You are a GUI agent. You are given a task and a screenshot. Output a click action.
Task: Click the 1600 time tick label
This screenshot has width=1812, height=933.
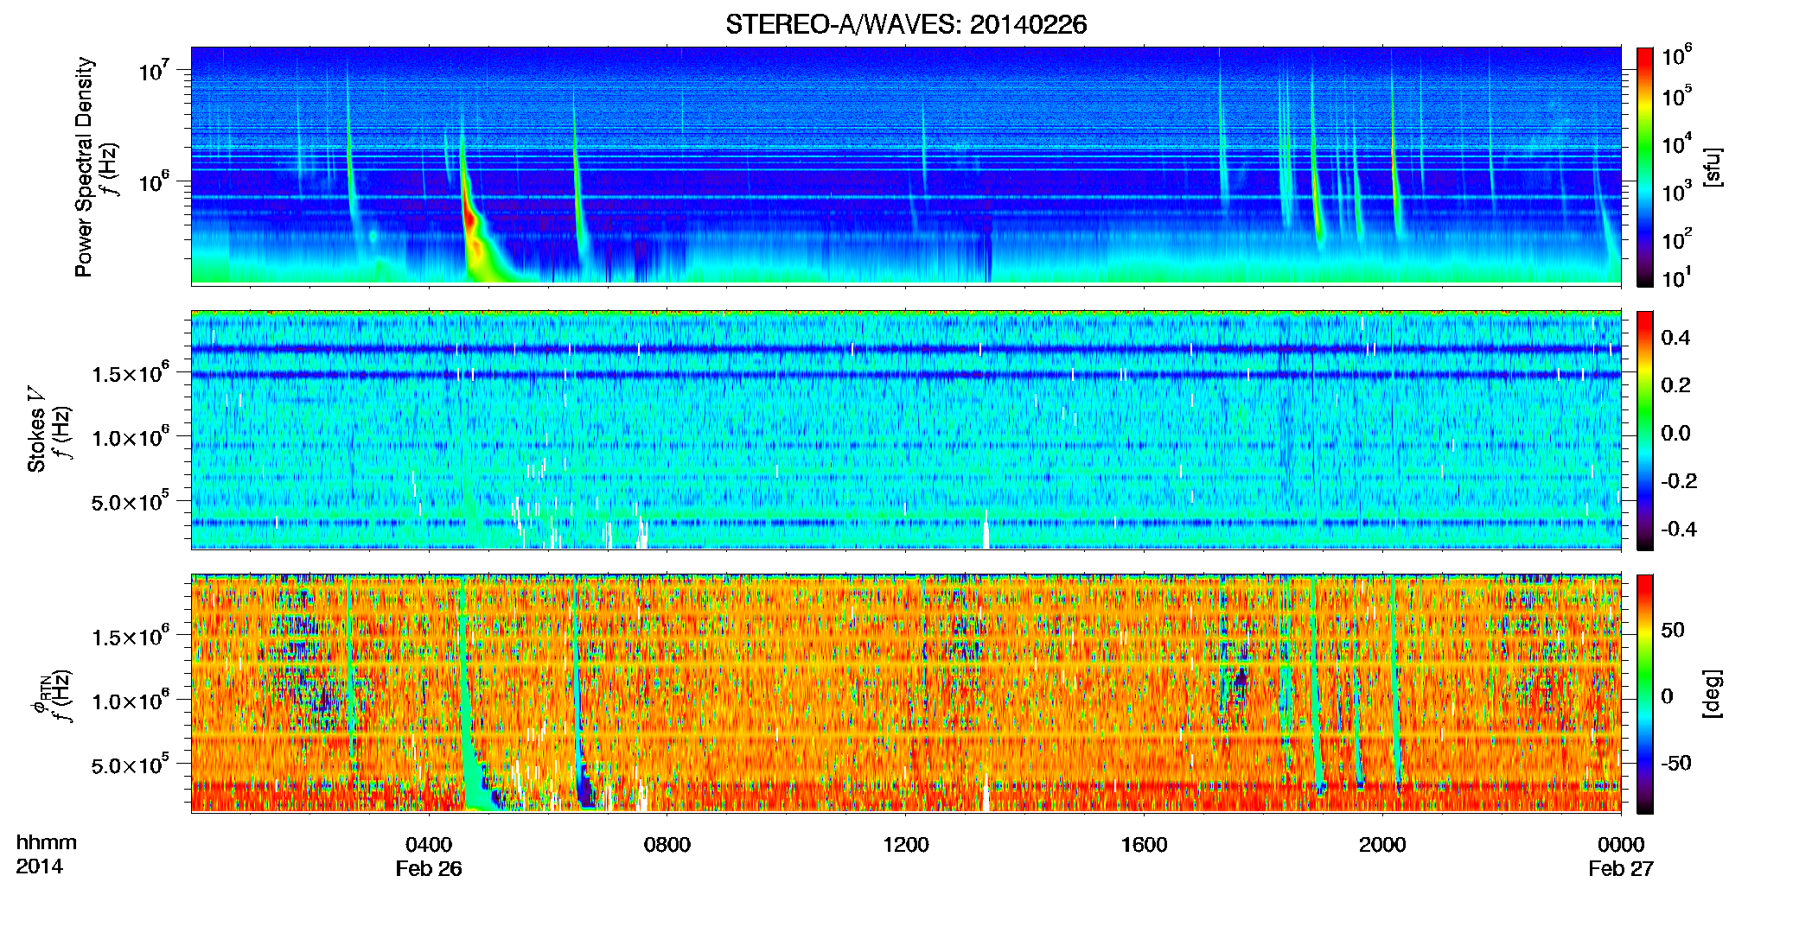(1144, 845)
